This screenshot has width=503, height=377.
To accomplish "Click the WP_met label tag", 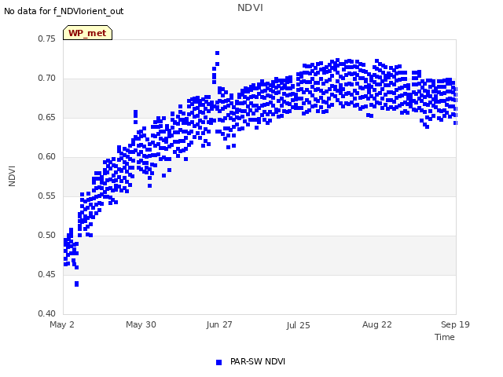I will [x=87, y=33].
